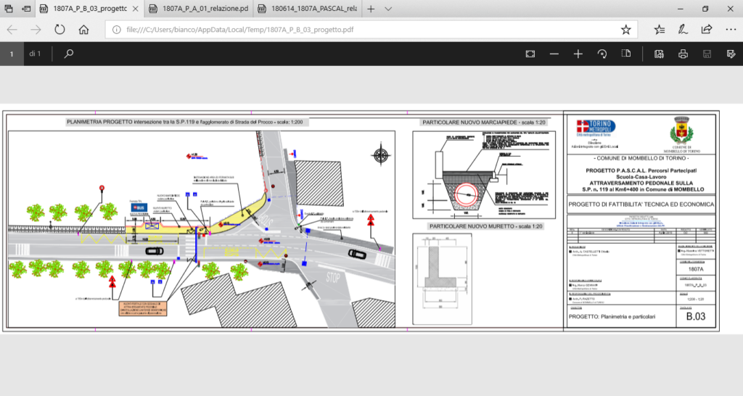Close the 1807A_P_B_03_progetto tab
Viewport: 743px width, 396px height.
pos(136,9)
